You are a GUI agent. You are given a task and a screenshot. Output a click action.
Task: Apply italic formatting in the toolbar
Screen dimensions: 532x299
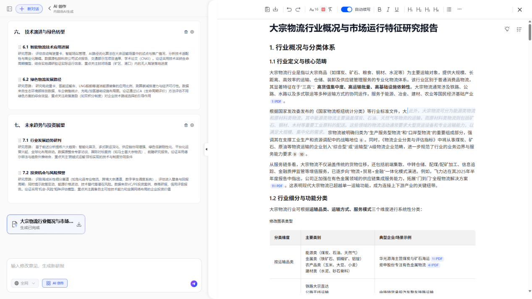(x=388, y=9)
